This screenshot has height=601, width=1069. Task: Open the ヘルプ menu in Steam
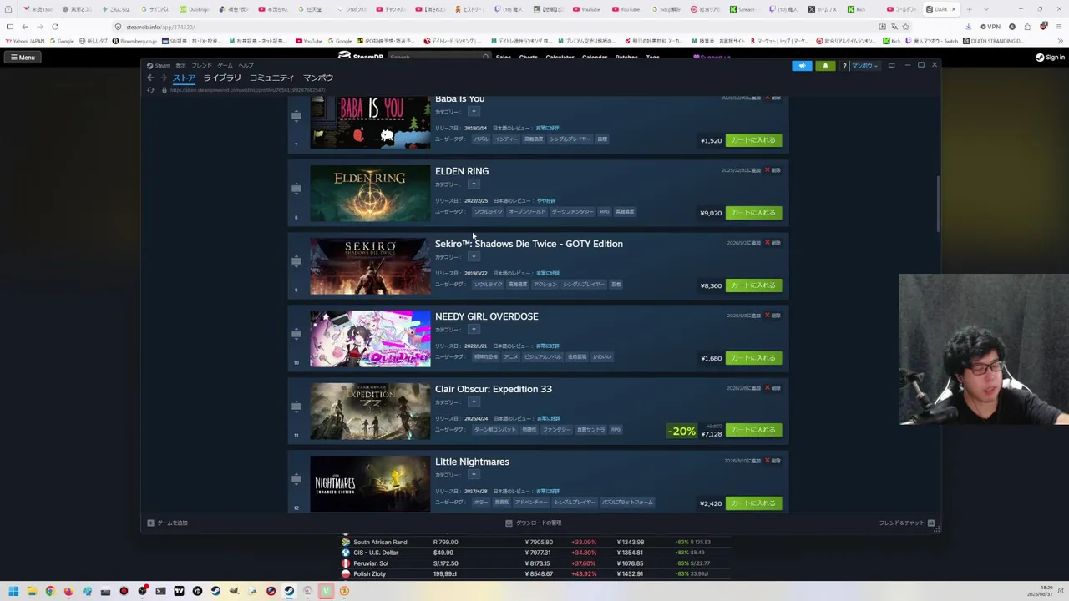tap(246, 65)
